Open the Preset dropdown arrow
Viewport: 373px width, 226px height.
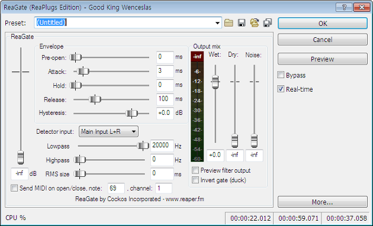coord(217,23)
